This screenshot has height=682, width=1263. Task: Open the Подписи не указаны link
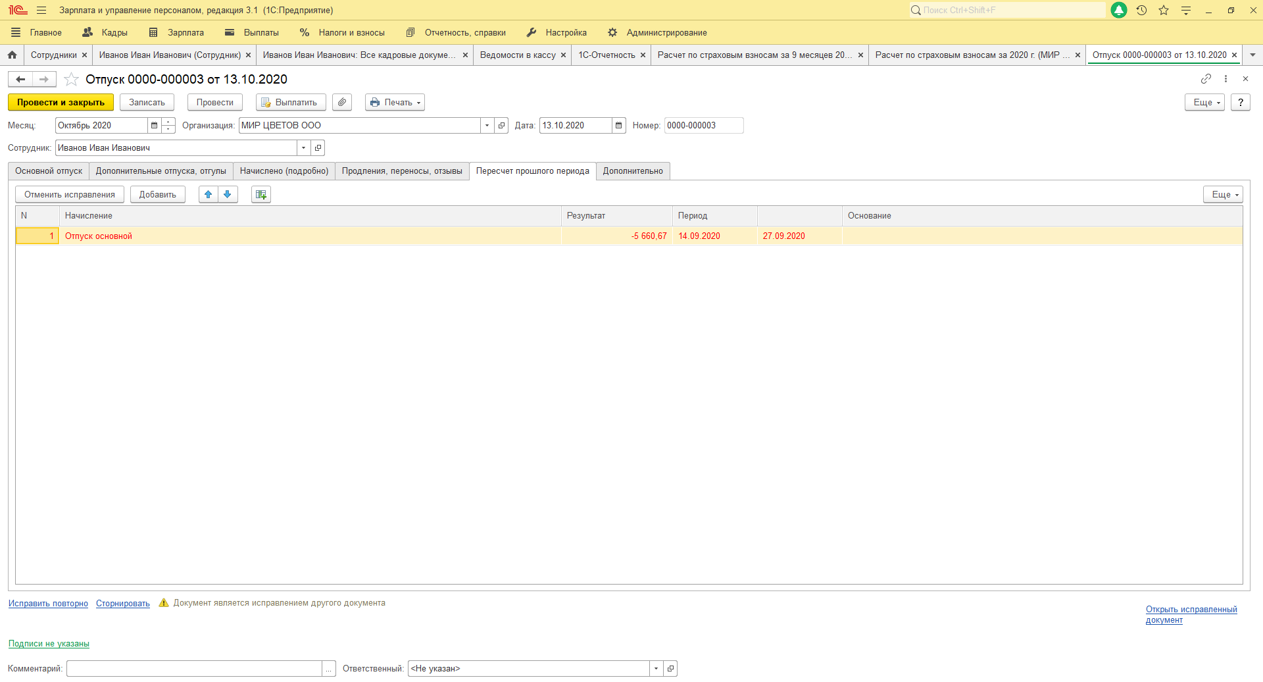49,643
